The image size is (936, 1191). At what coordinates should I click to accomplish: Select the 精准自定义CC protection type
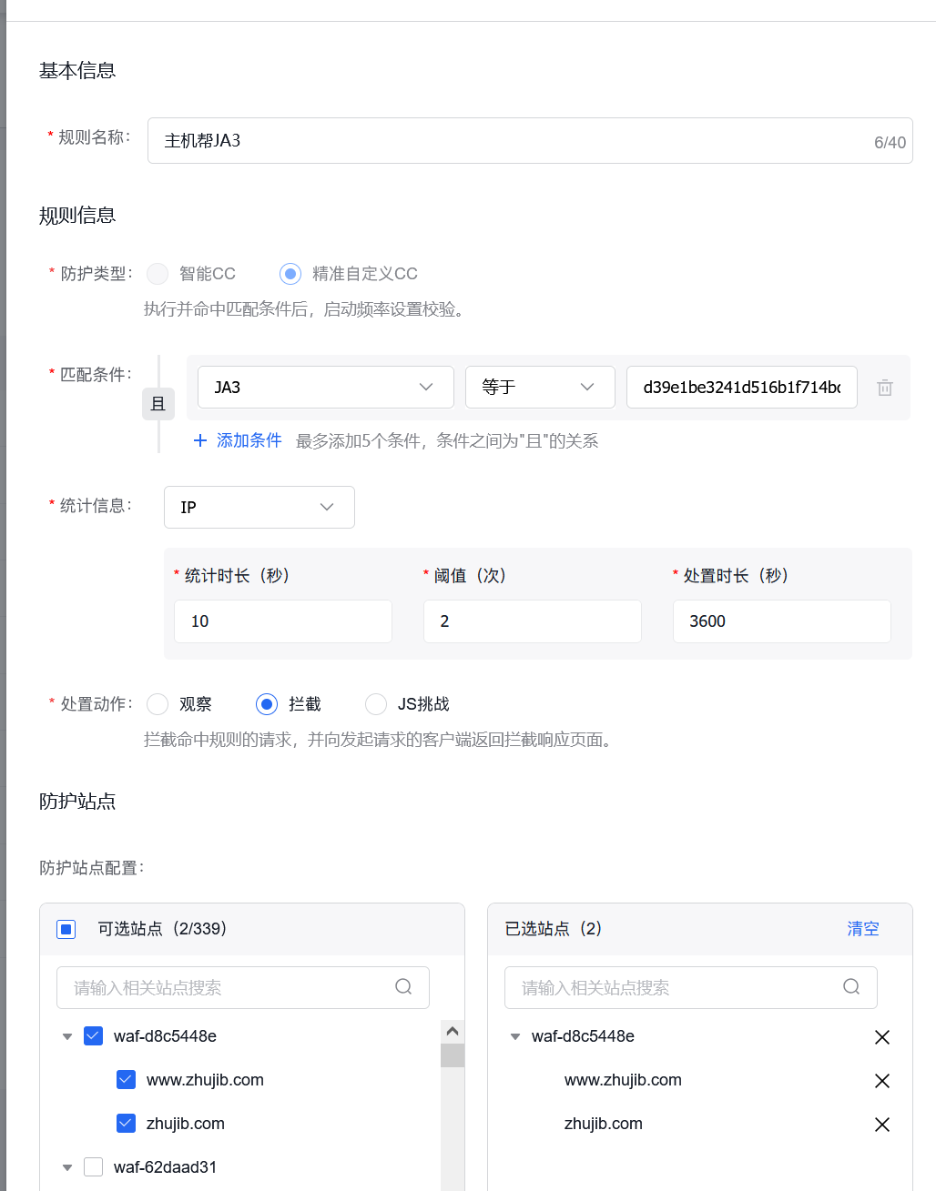click(x=290, y=274)
